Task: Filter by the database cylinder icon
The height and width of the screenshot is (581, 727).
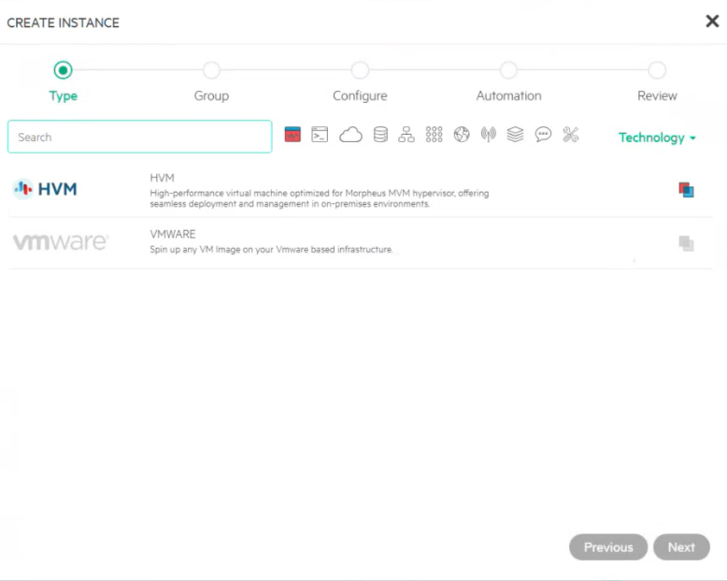Action: (x=380, y=135)
